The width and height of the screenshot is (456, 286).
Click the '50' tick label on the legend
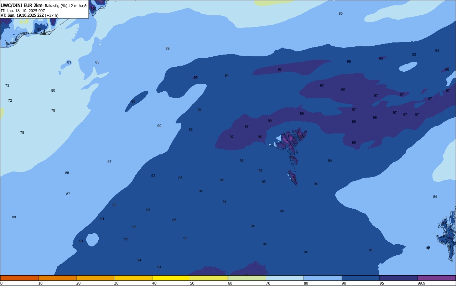click(x=192, y=283)
